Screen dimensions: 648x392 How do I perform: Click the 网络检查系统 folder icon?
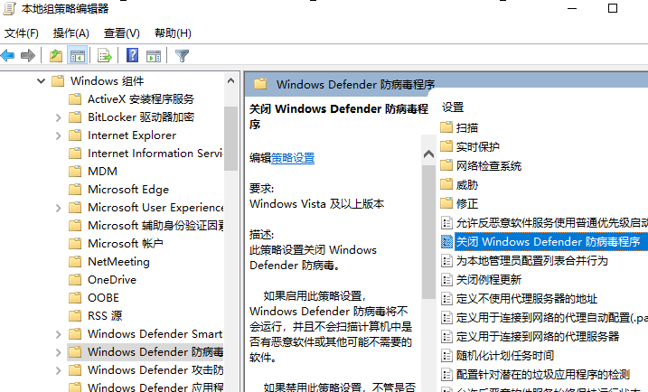point(446,165)
